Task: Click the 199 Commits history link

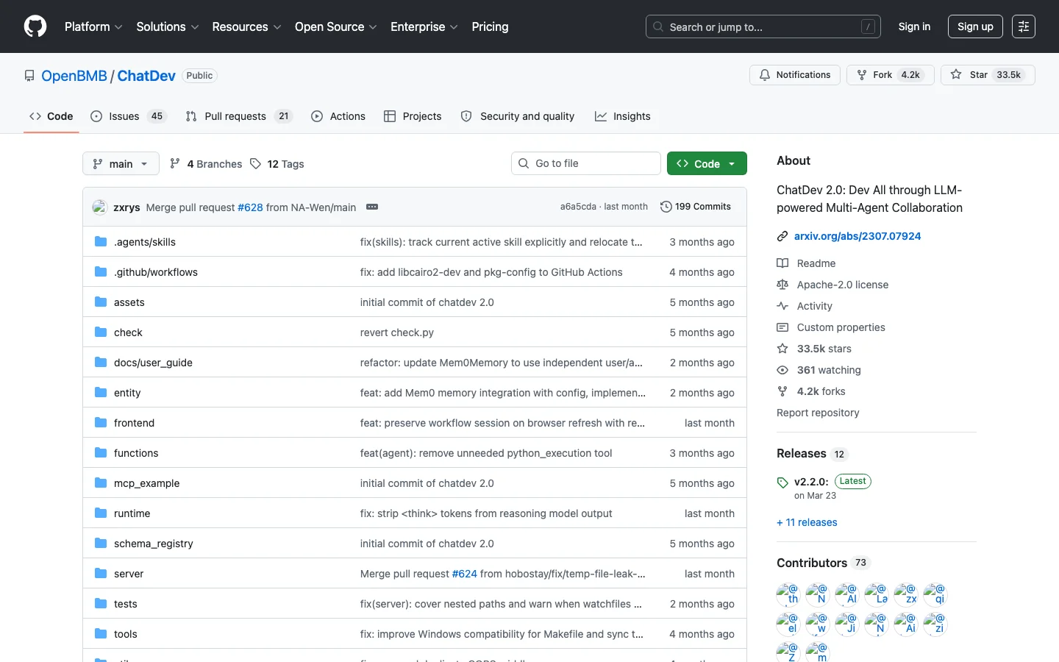Action: (696, 207)
